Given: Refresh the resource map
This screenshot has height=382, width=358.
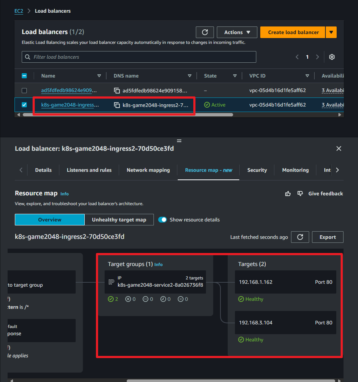Looking at the screenshot, I should pyautogui.click(x=300, y=237).
